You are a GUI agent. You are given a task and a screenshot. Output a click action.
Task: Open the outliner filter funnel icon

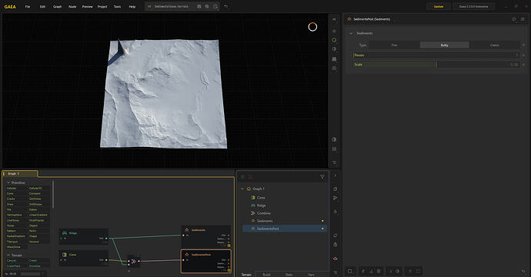322,176
